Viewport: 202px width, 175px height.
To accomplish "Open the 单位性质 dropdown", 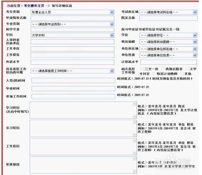I will 168,55.
